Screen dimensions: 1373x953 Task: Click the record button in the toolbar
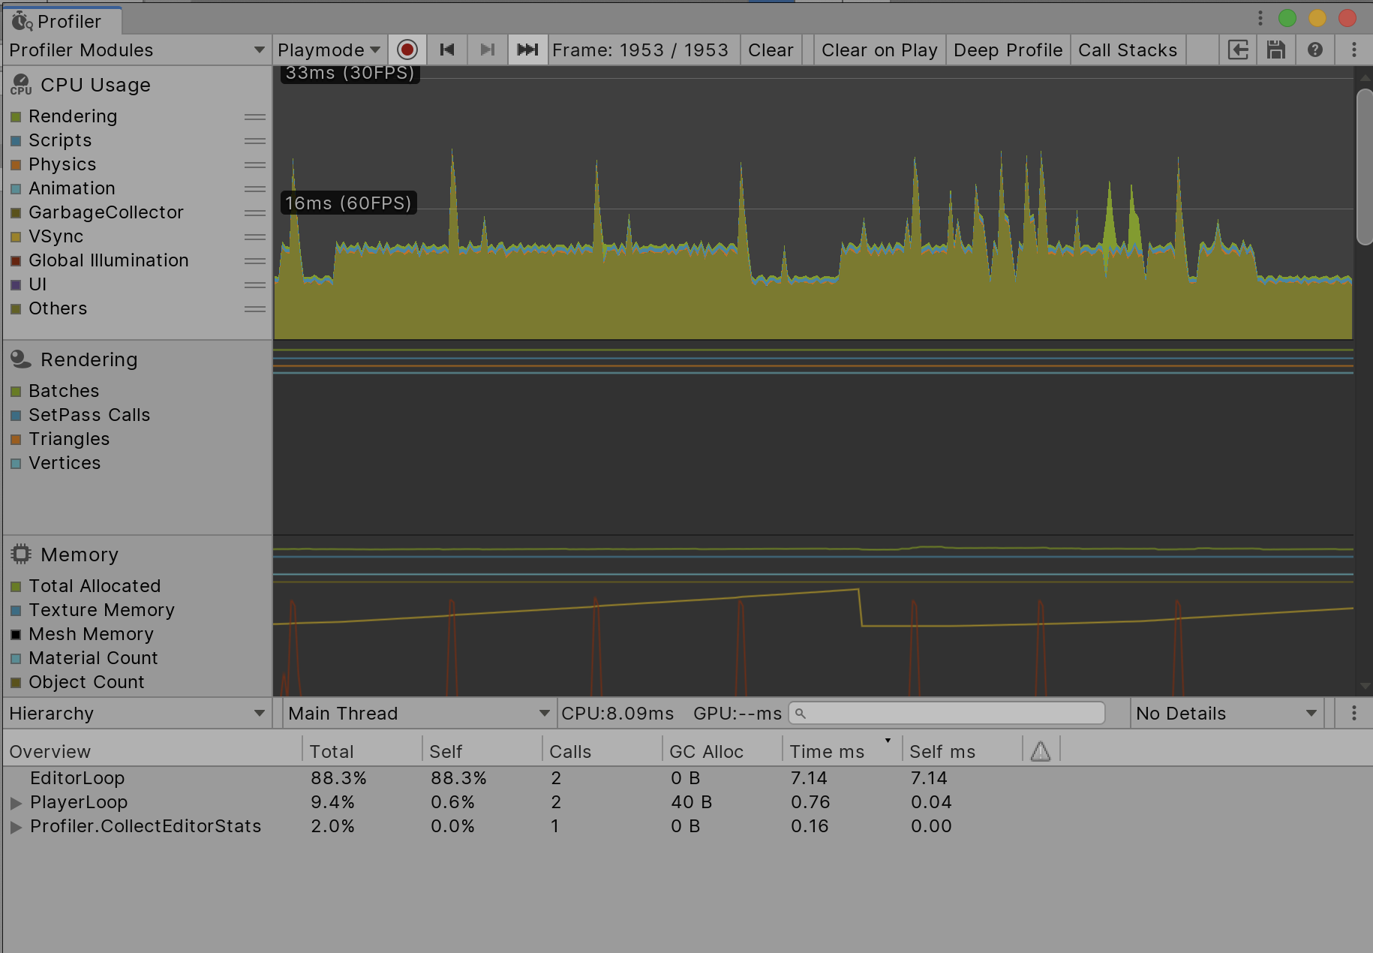coord(407,50)
